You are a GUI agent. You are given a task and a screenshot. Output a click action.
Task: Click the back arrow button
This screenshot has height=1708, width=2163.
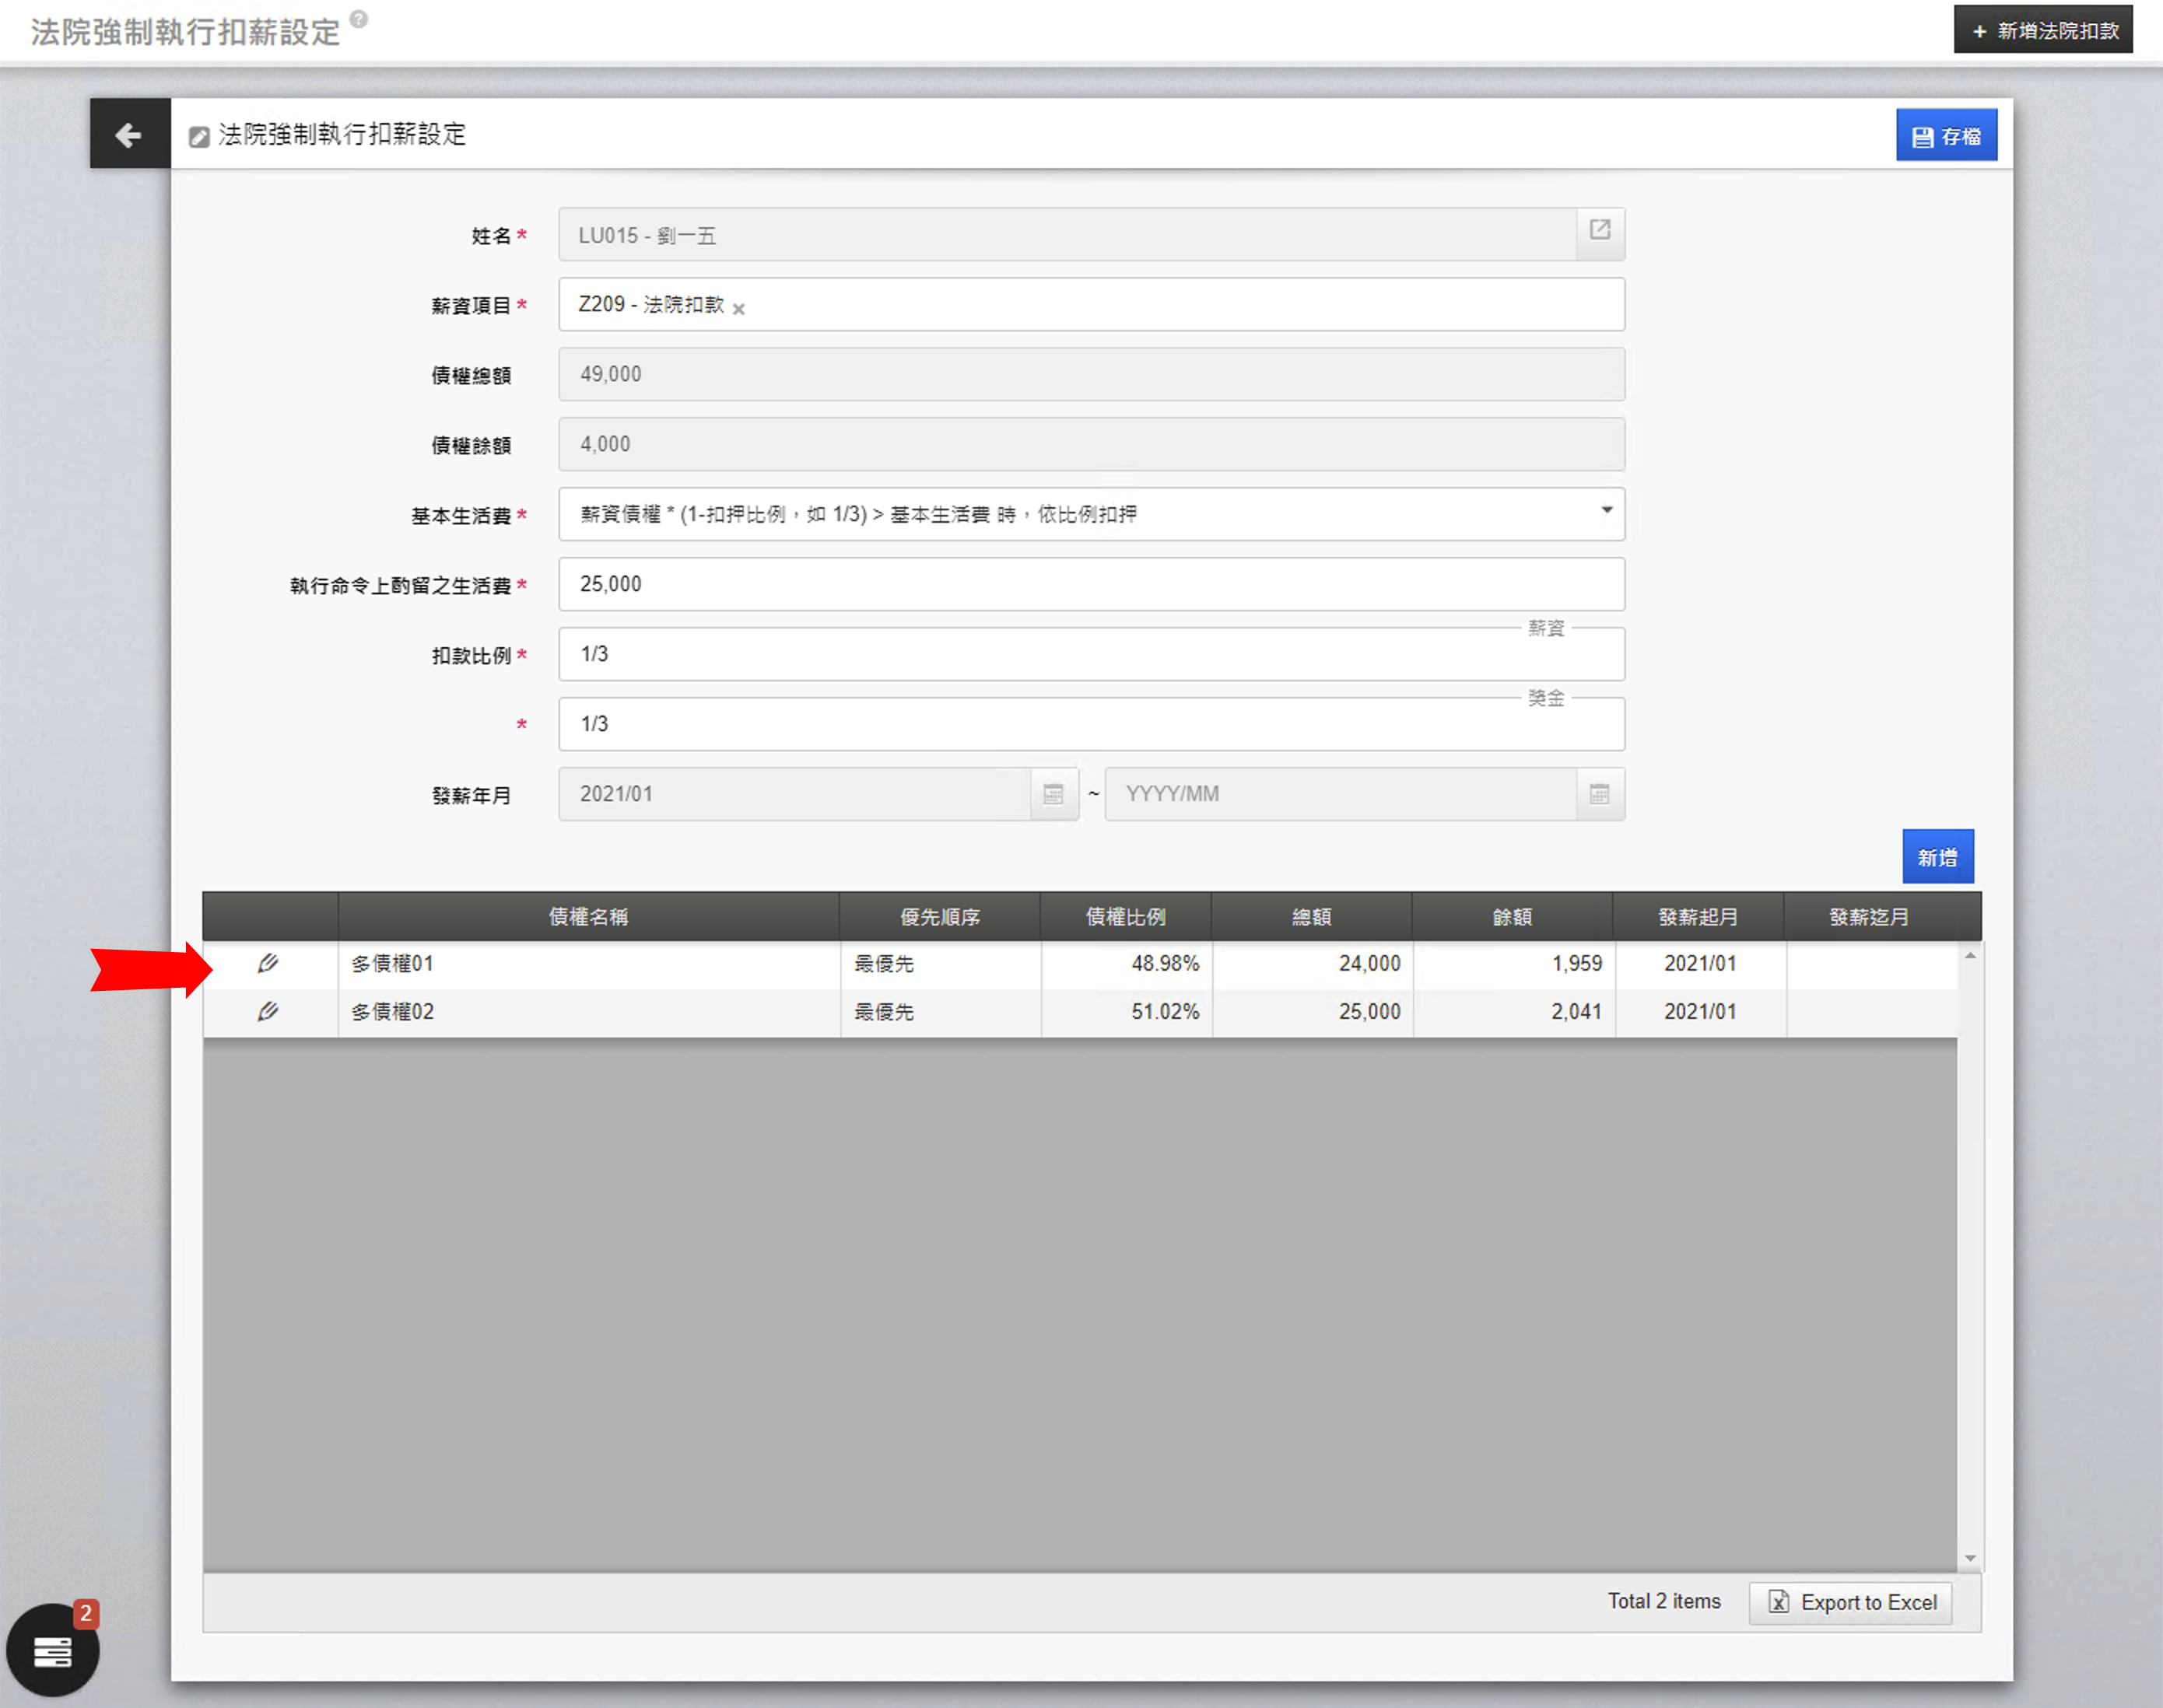coord(129,134)
